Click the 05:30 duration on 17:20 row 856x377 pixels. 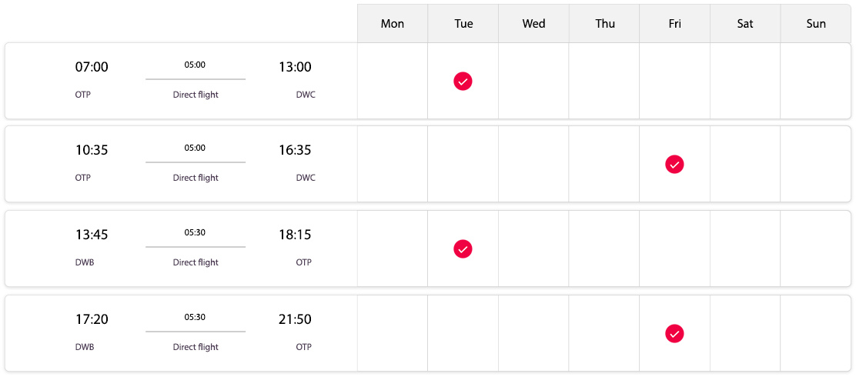click(x=195, y=317)
